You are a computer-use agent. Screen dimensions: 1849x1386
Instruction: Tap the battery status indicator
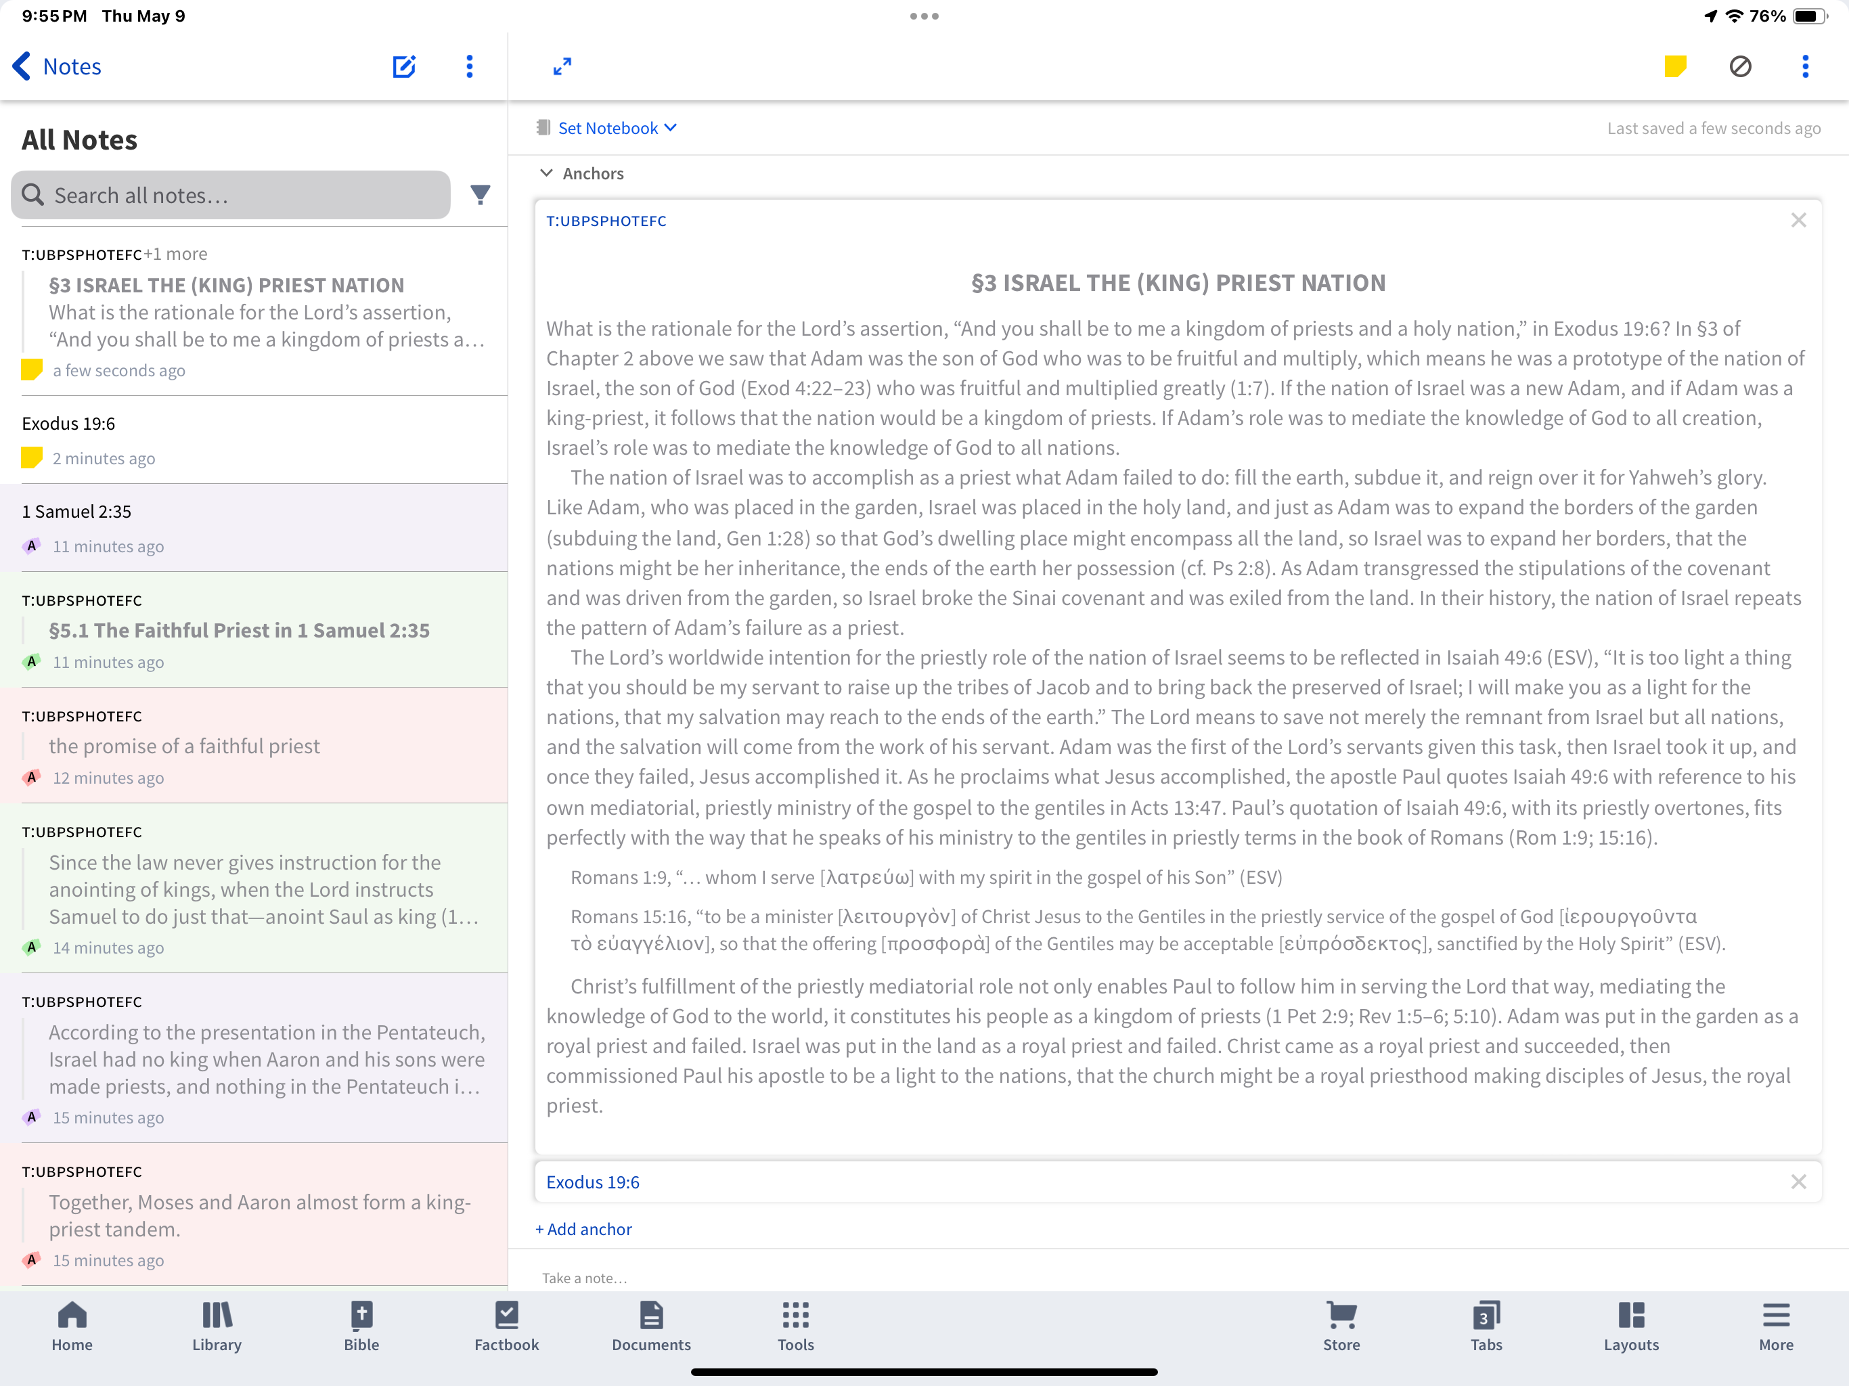pyautogui.click(x=1809, y=16)
